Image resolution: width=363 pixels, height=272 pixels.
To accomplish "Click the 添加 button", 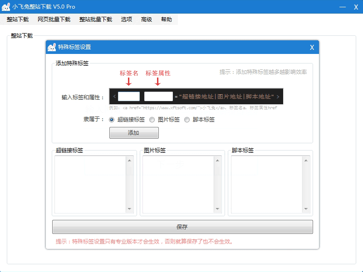I will (134, 133).
